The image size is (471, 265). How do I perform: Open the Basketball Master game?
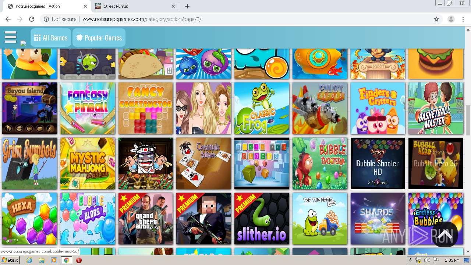point(436,108)
